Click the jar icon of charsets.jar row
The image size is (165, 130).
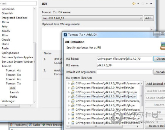[x=73, y=101]
